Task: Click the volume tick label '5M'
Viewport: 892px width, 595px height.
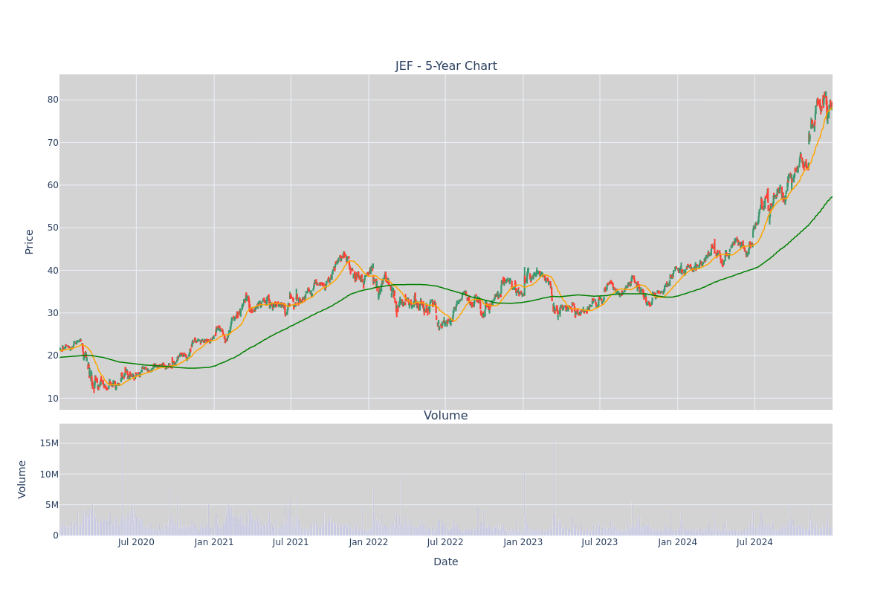Action: [x=52, y=505]
